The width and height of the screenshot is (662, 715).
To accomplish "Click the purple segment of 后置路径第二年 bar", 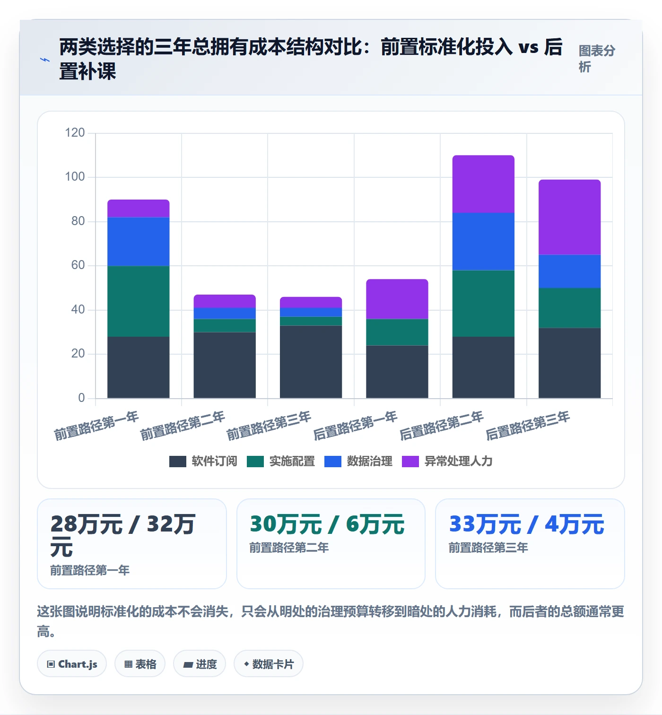I will click(483, 184).
